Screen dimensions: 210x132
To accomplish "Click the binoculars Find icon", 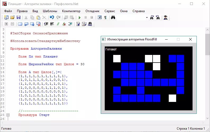I will click(113, 17).
